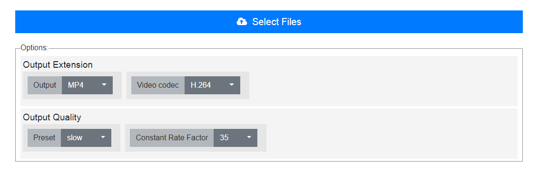Open the MP4 output format dropdown
This screenshot has width=539, height=172.
[88, 85]
